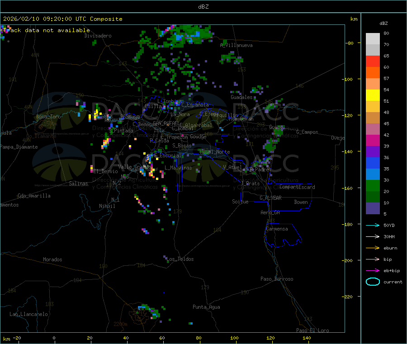Click the dark orange 57-60 dBZ swatch
407x344 pixels.
[373, 73]
